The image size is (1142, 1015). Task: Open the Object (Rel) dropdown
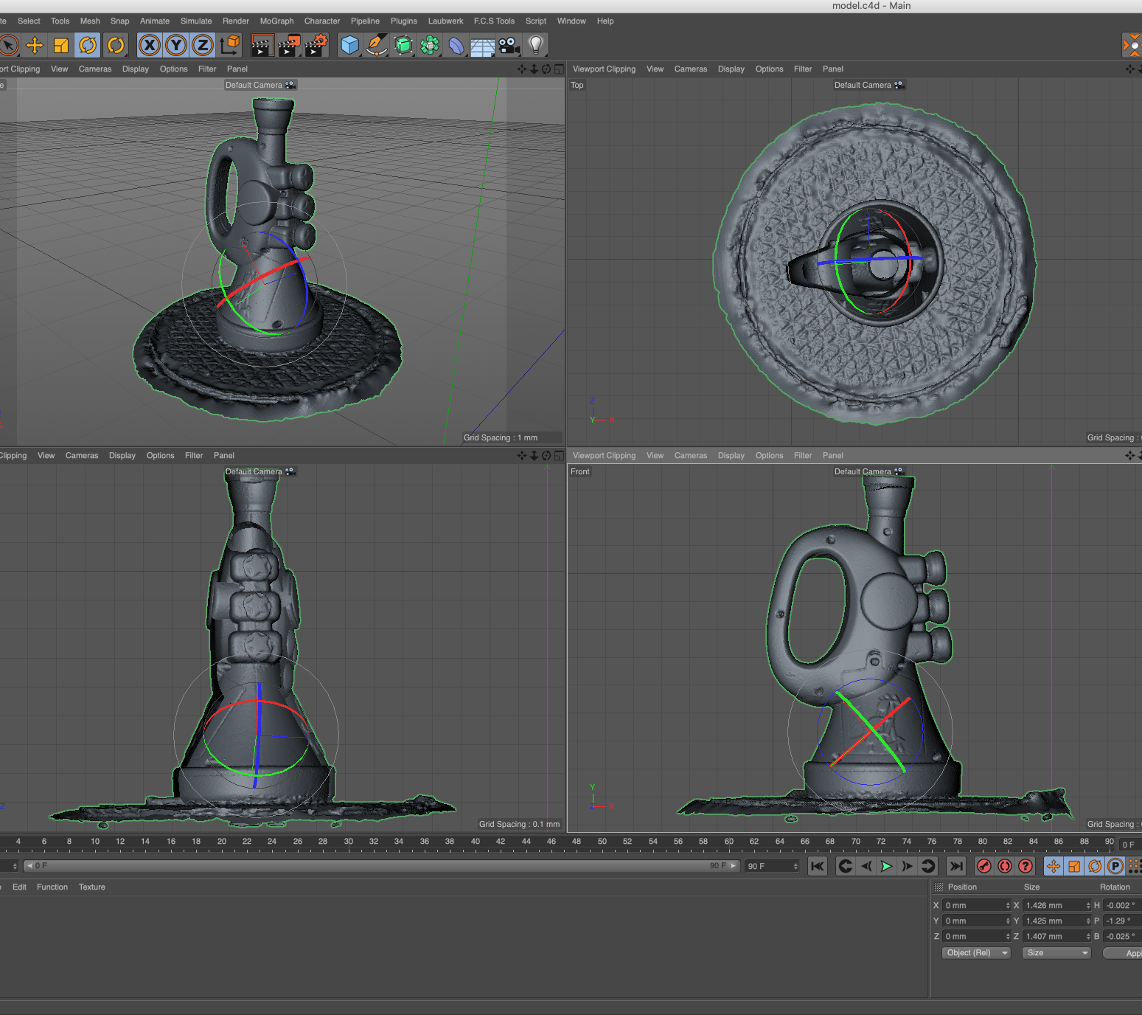pos(976,953)
